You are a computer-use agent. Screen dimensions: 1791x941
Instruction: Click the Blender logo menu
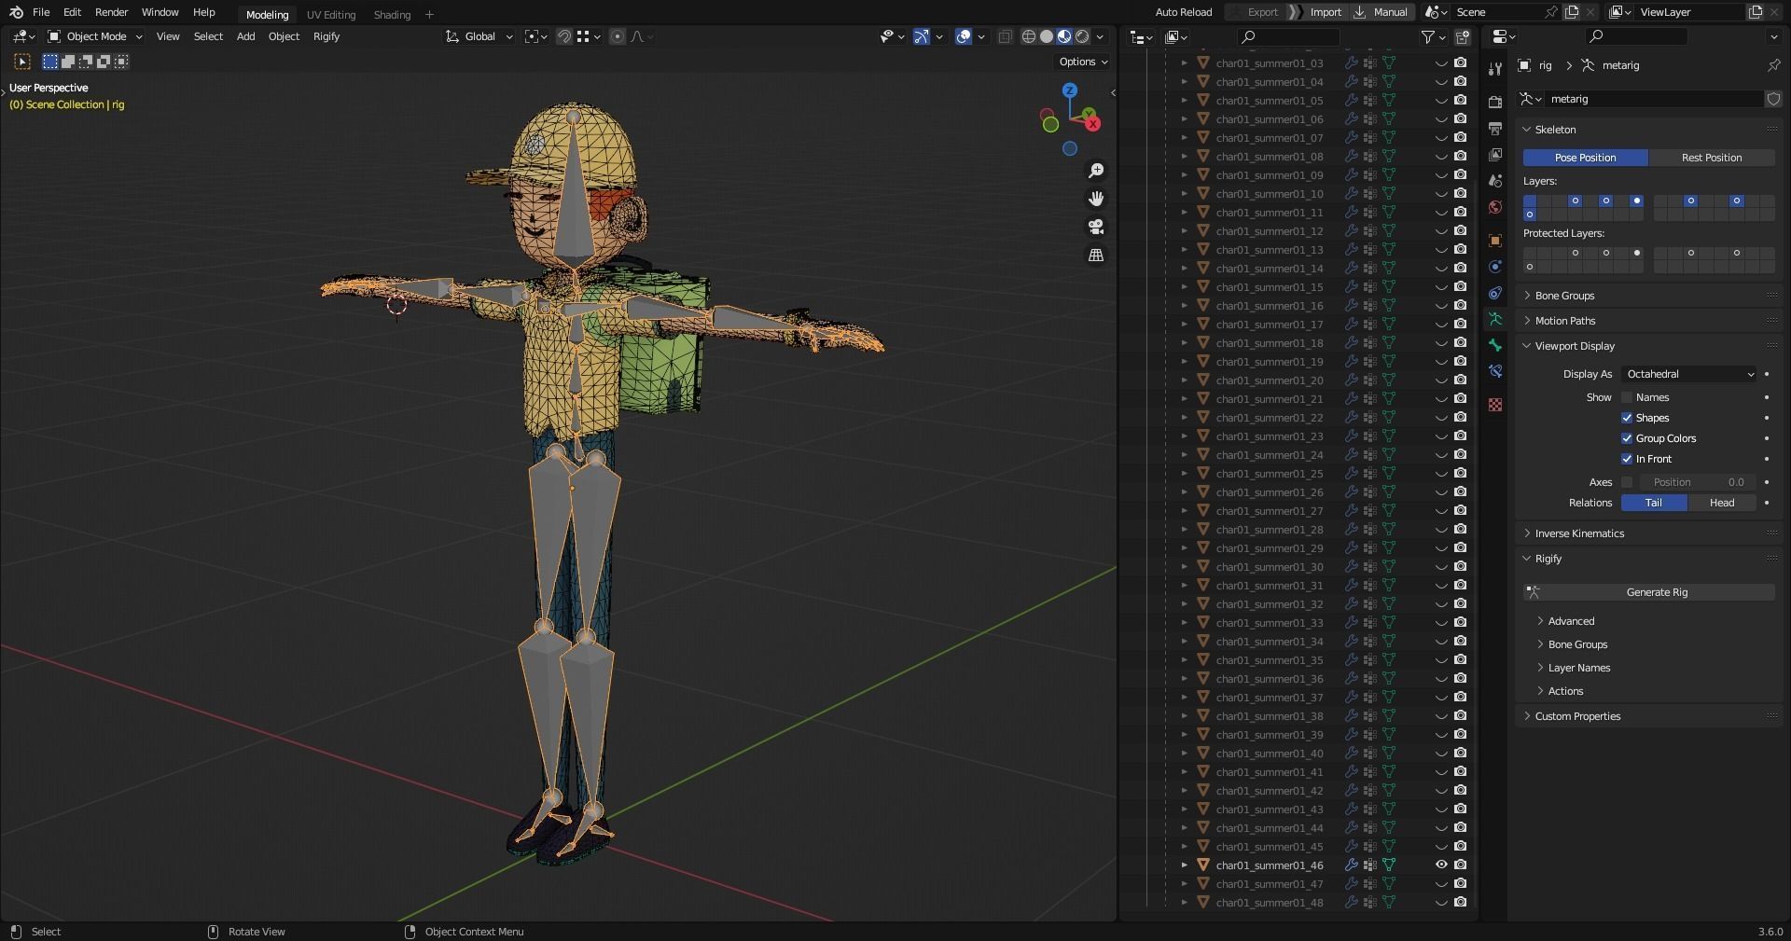[16, 12]
